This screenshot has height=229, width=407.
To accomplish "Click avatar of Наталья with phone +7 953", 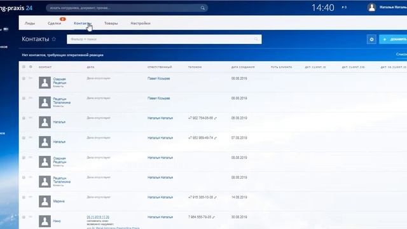I will [x=45, y=142].
